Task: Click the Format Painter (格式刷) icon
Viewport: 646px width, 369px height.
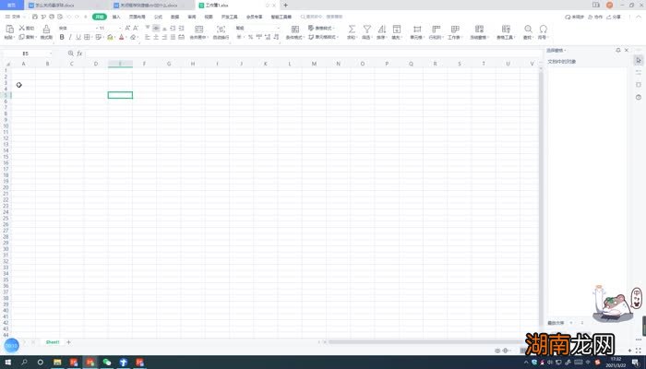Action: click(x=46, y=30)
